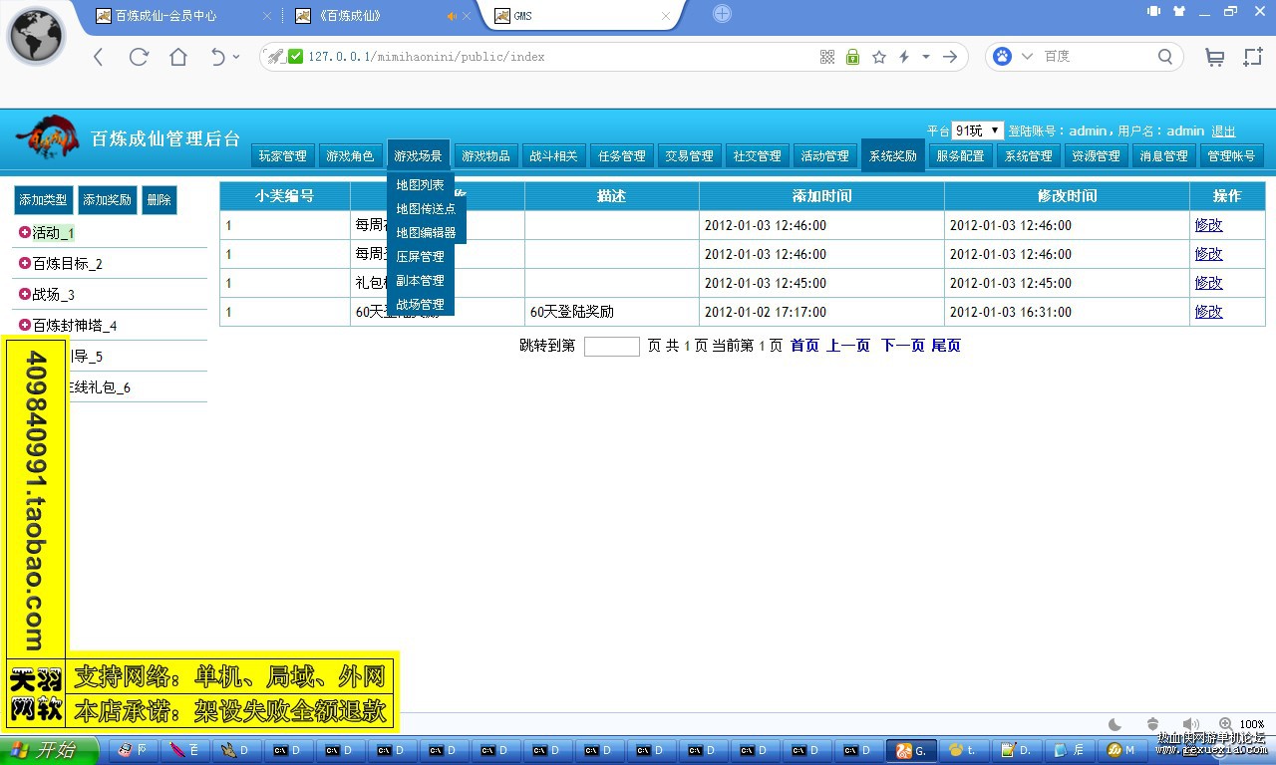
Task: Select 副本管理 from the dropdown menu
Action: click(x=420, y=281)
